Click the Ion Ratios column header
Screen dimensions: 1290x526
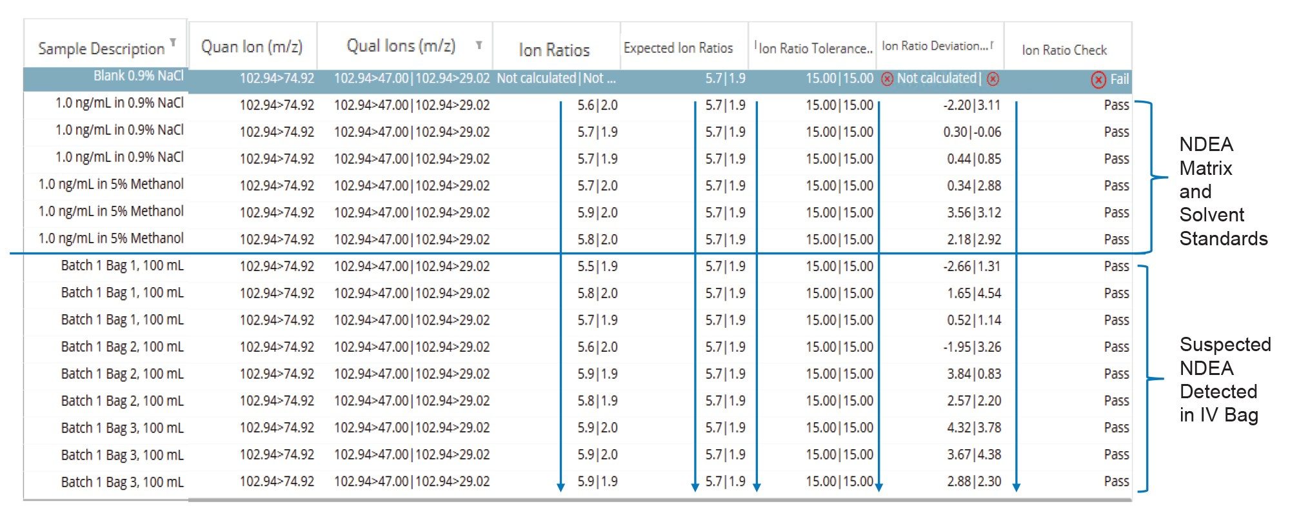point(554,50)
